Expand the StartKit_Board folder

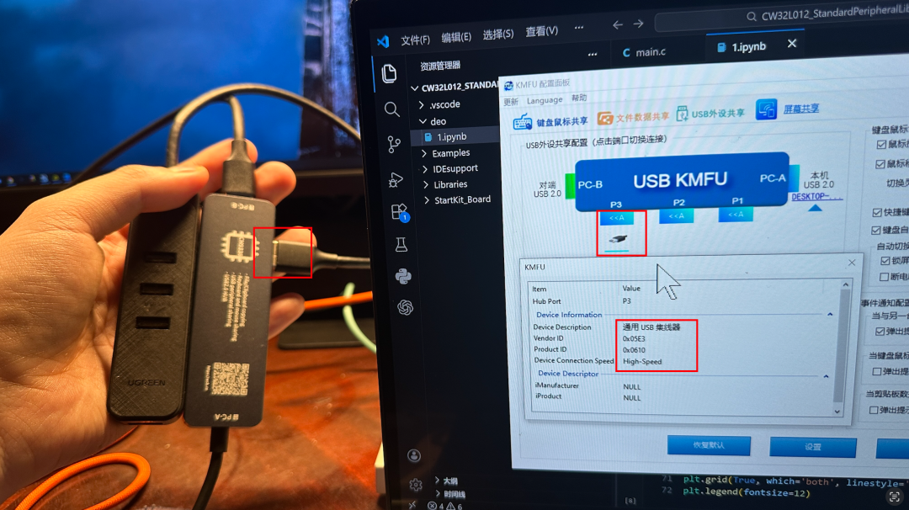(464, 199)
